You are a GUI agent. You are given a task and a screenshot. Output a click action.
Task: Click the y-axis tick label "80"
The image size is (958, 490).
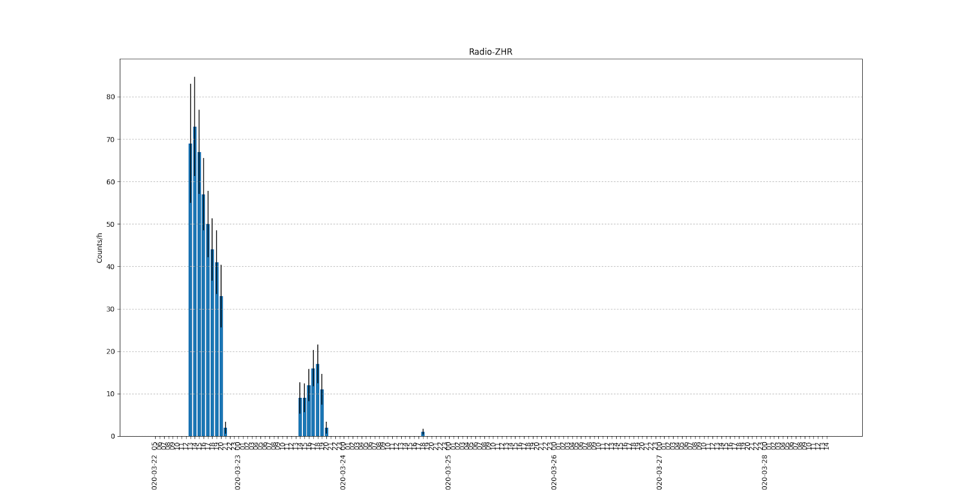[x=111, y=97]
